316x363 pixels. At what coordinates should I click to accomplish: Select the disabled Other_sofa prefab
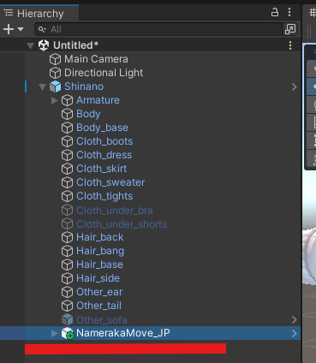click(102, 320)
